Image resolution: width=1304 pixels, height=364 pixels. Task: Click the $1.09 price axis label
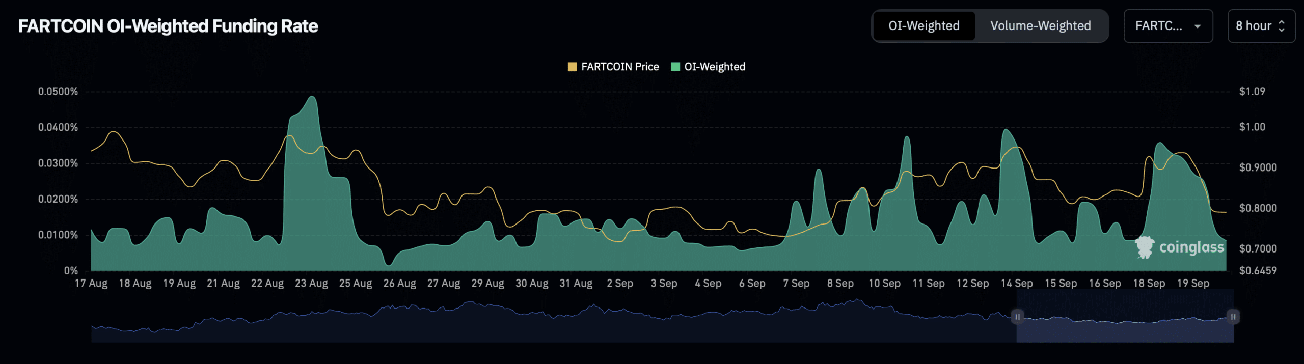(x=1252, y=92)
